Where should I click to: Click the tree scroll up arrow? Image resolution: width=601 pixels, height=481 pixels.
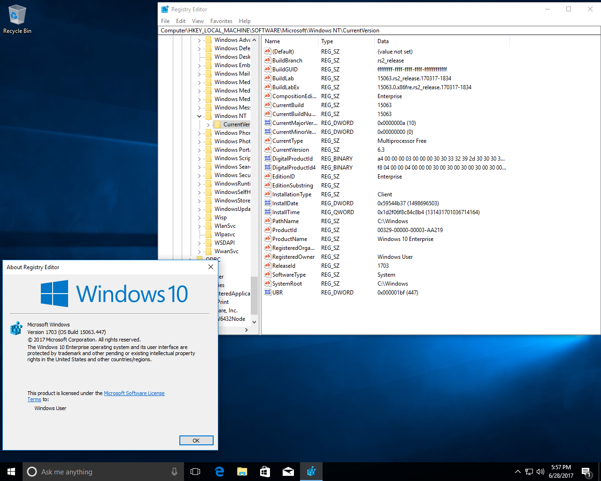(254, 40)
